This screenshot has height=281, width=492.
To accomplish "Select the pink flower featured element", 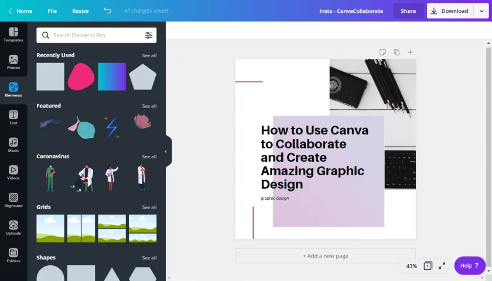I will (x=142, y=122).
